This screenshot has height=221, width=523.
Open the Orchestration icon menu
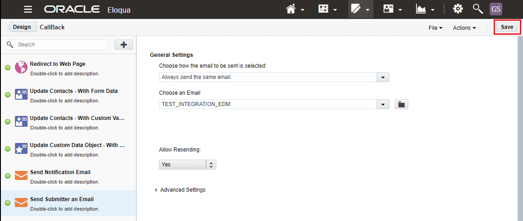click(323, 9)
